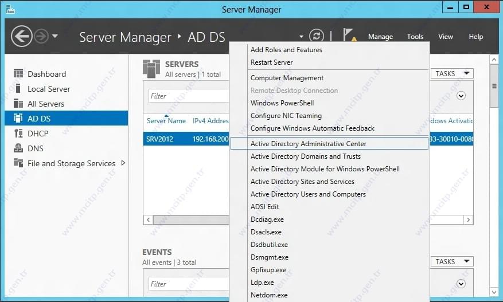Image resolution: width=503 pixels, height=302 pixels.
Task: Open the Help menu
Action: pos(475,37)
